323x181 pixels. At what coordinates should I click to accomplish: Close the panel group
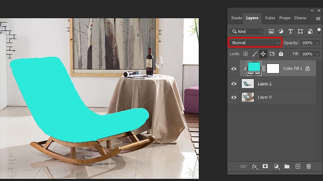[x=319, y=10]
